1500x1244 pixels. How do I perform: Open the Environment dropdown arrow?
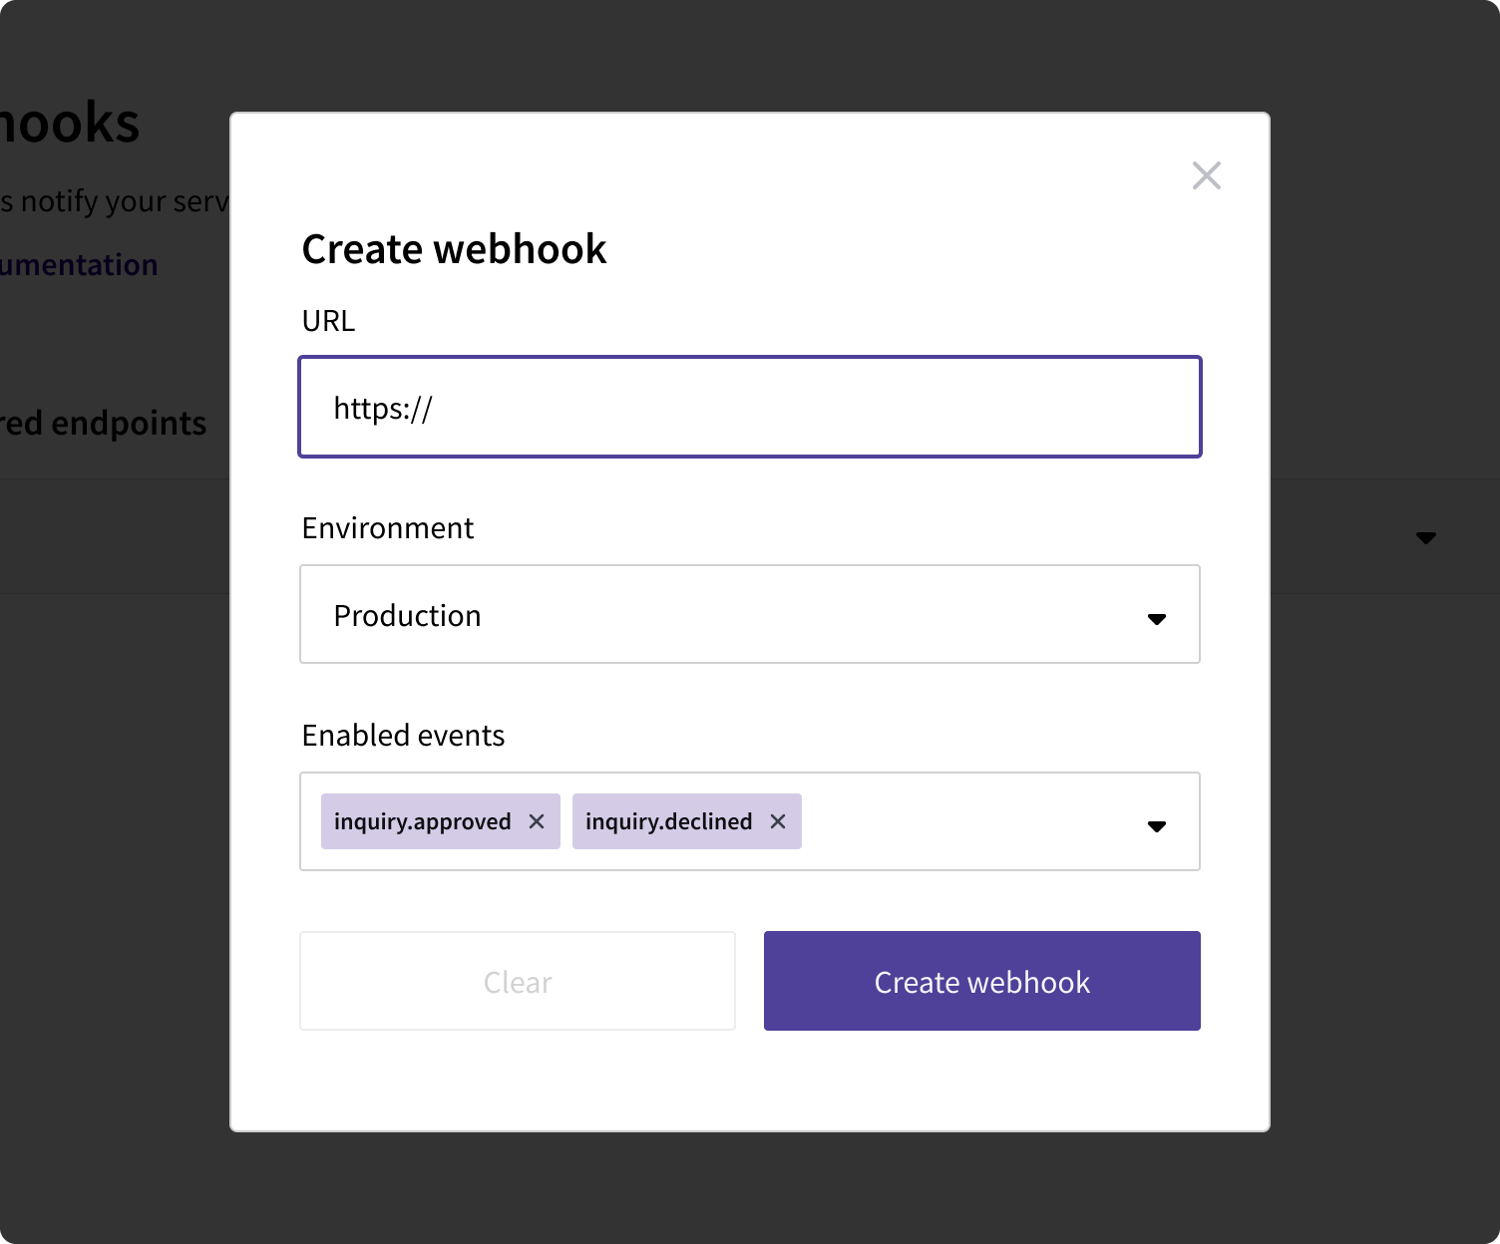[x=1156, y=619]
